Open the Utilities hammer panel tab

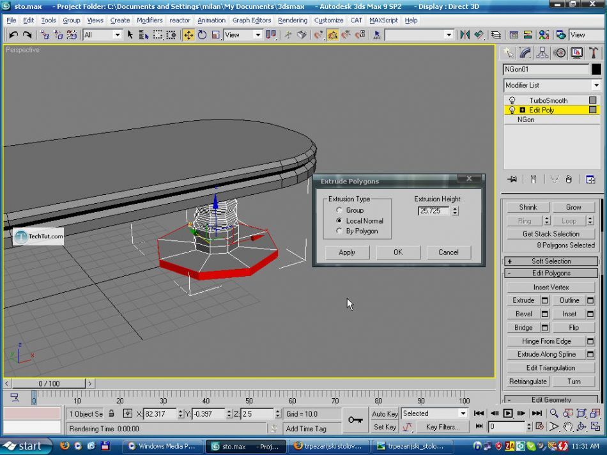[x=594, y=52]
